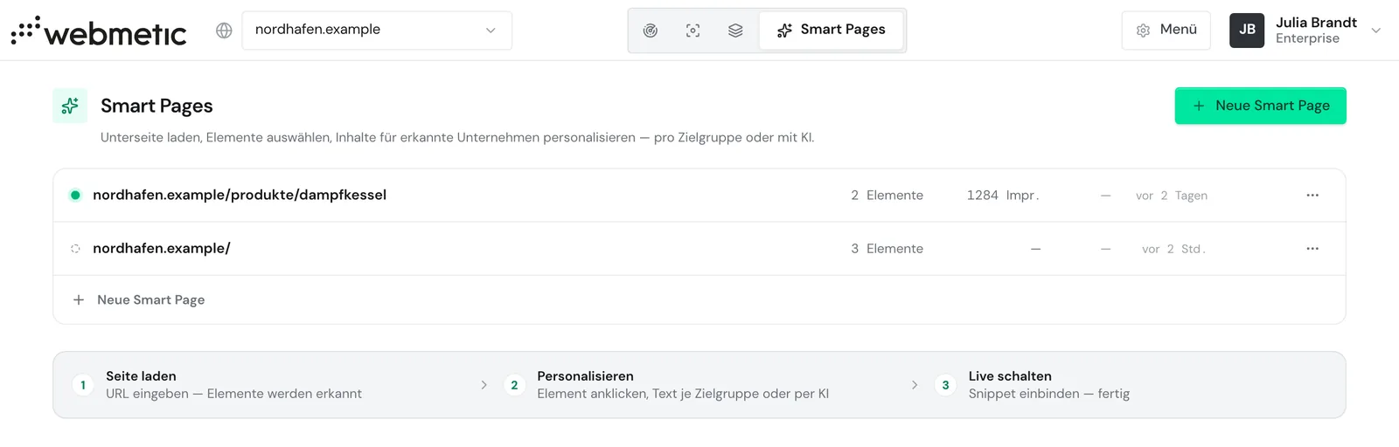Image resolution: width=1399 pixels, height=447 pixels.
Task: Click the globe icon beside domain selector
Action: 224,31
